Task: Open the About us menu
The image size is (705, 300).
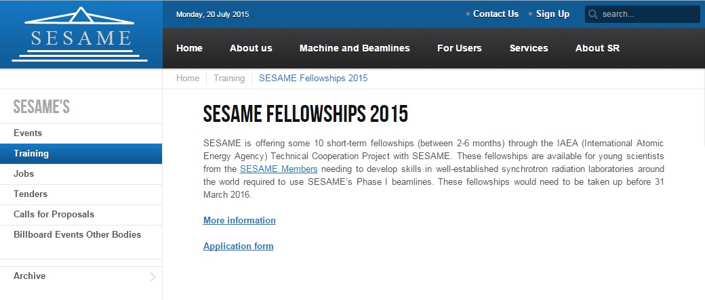Action: click(251, 48)
